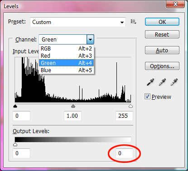Screen dimensions: 188x171
Task: Open the preset options menu icon
Action: pos(134,22)
